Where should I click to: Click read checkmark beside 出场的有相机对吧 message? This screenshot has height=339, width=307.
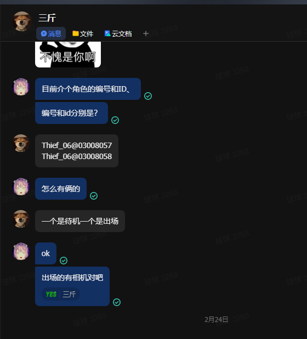click(x=117, y=302)
